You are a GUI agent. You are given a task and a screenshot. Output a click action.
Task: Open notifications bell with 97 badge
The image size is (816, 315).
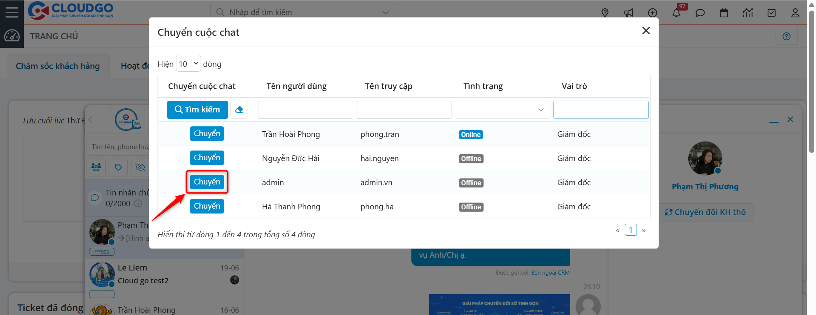tap(677, 13)
